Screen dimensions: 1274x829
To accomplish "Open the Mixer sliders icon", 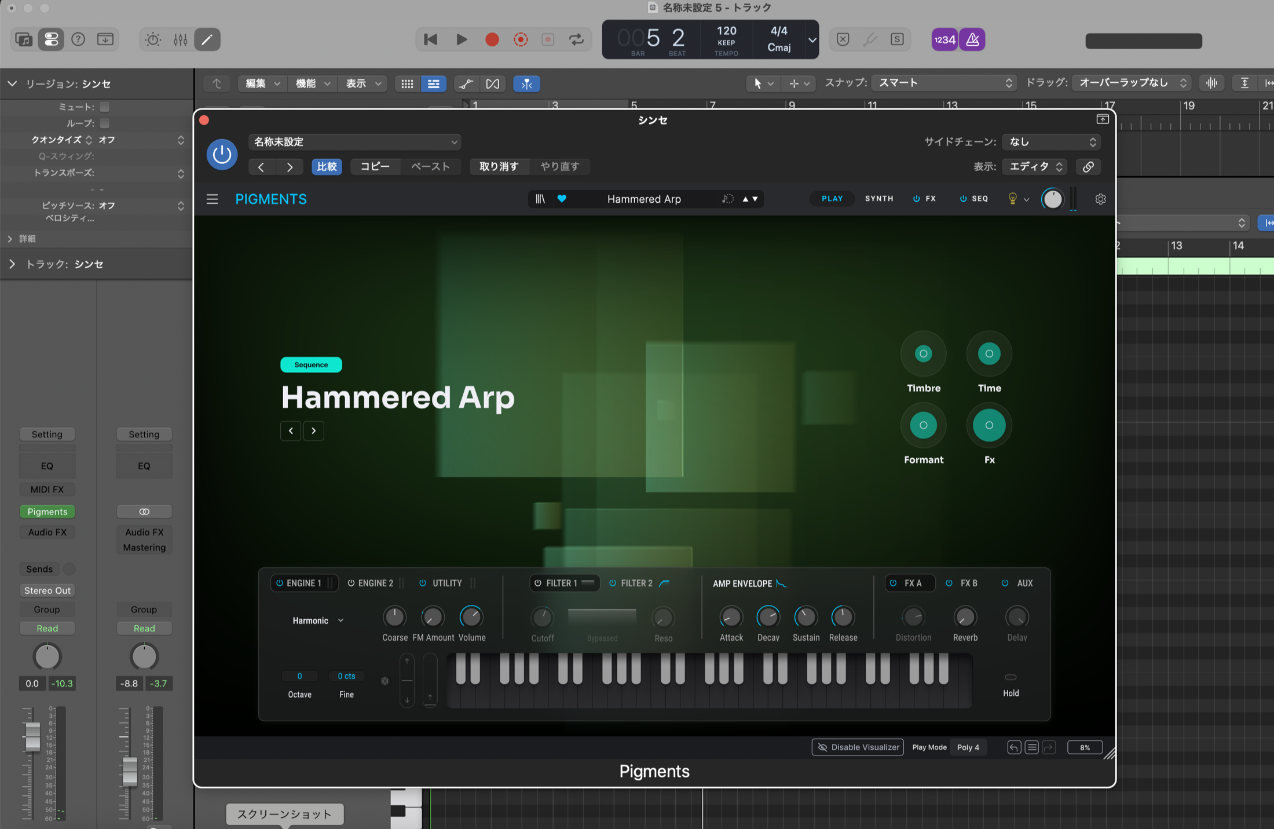I will 180,39.
